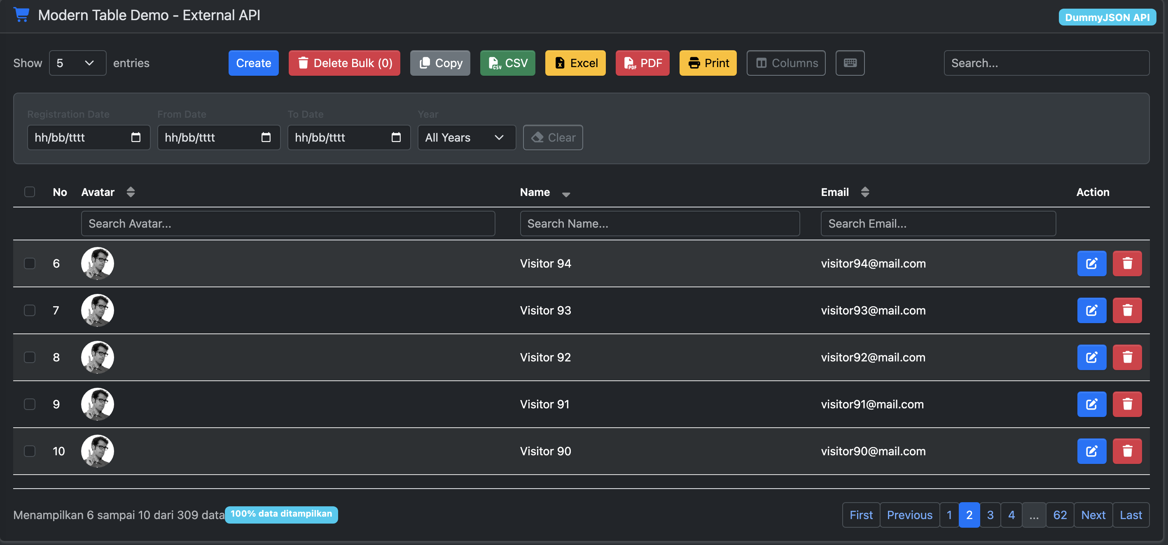Select row 9 checkbox
Viewport: 1168px width, 545px height.
30,404
